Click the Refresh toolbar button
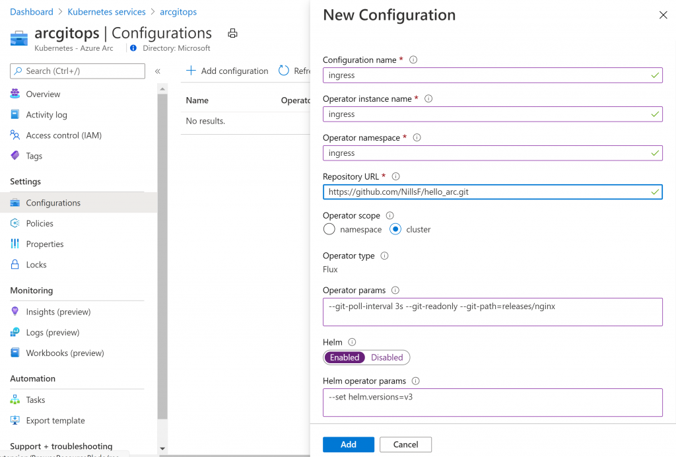This screenshot has width=676, height=457. [x=294, y=71]
